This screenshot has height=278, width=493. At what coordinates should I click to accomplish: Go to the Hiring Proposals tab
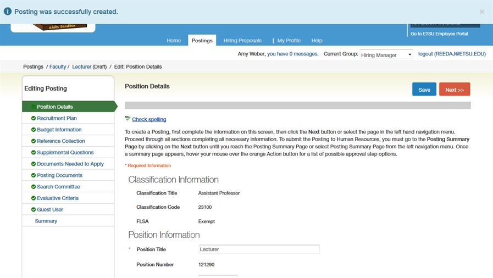pos(242,41)
